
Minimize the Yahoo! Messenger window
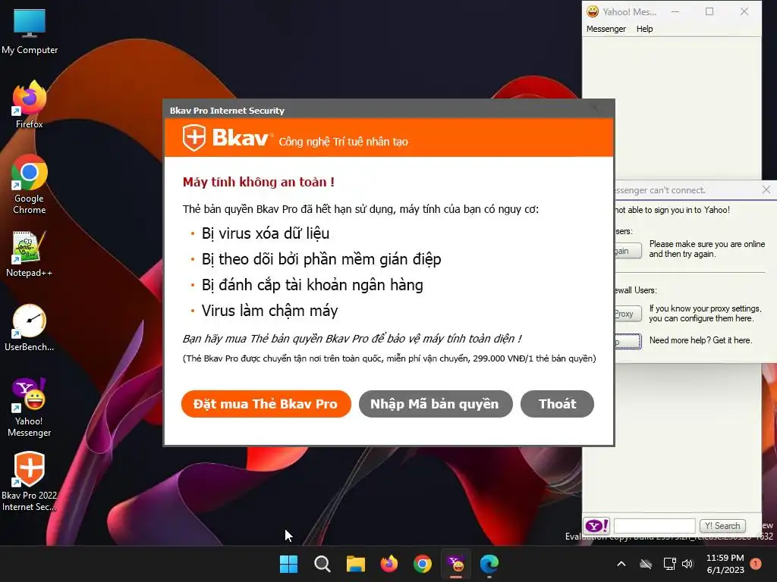[675, 11]
